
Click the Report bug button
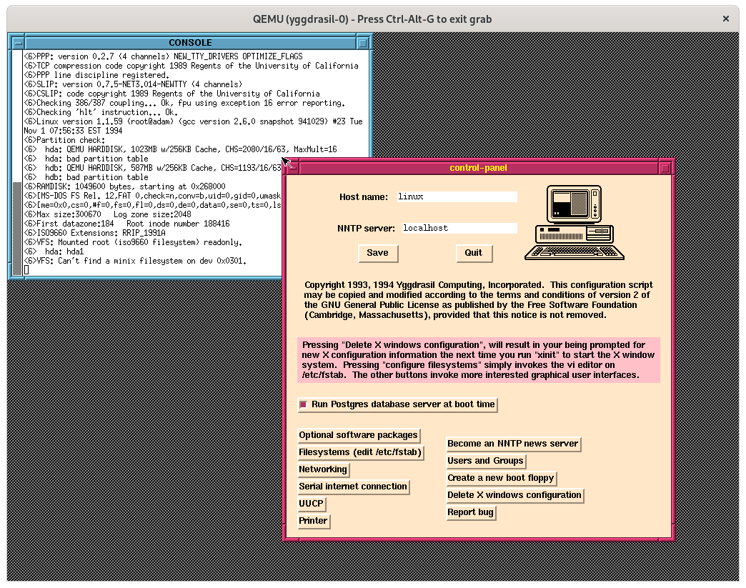point(470,512)
